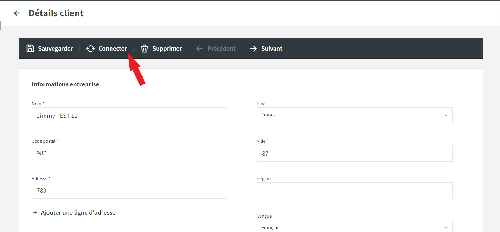The height and width of the screenshot is (232, 500).
Task: Click the Ville field showing 87
Action: pyautogui.click(x=355, y=153)
